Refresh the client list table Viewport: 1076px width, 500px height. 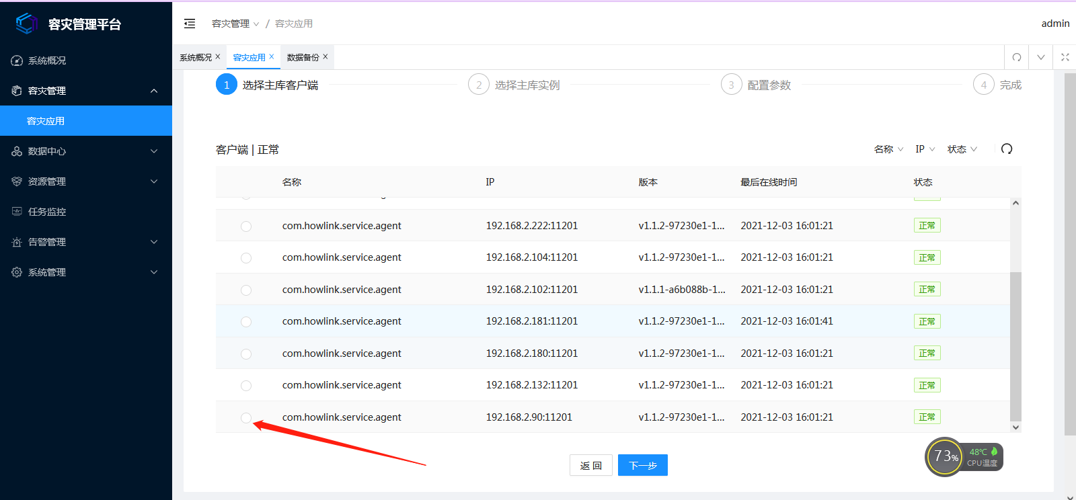[1007, 149]
